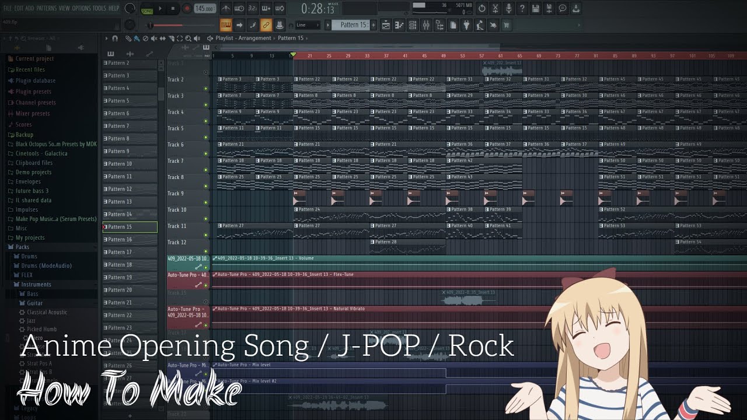The height and width of the screenshot is (420, 747).
Task: Open the Guitar folder in browser
Action: click(x=34, y=303)
